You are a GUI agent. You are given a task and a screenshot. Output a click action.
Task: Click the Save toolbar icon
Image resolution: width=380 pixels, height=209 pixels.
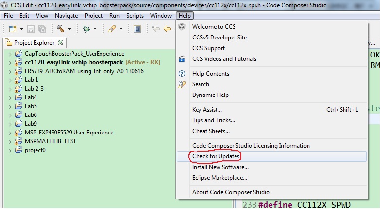pyautogui.click(x=31, y=29)
